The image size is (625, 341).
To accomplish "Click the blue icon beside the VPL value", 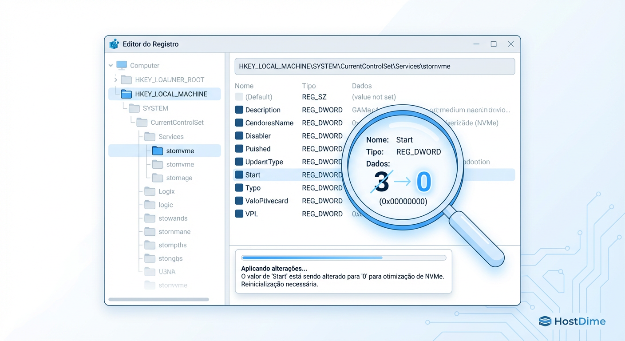I will coord(238,214).
